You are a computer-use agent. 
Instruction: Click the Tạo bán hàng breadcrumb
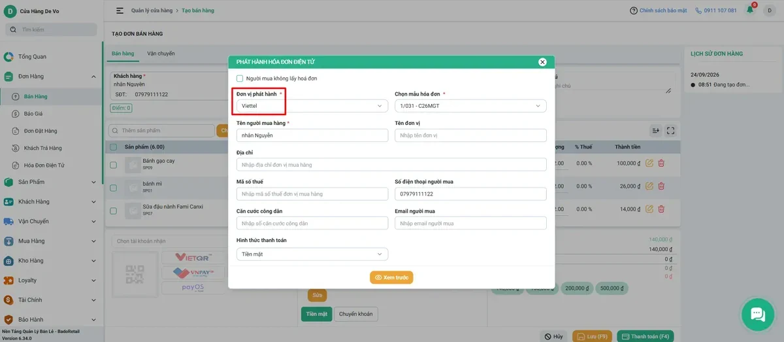(x=198, y=10)
